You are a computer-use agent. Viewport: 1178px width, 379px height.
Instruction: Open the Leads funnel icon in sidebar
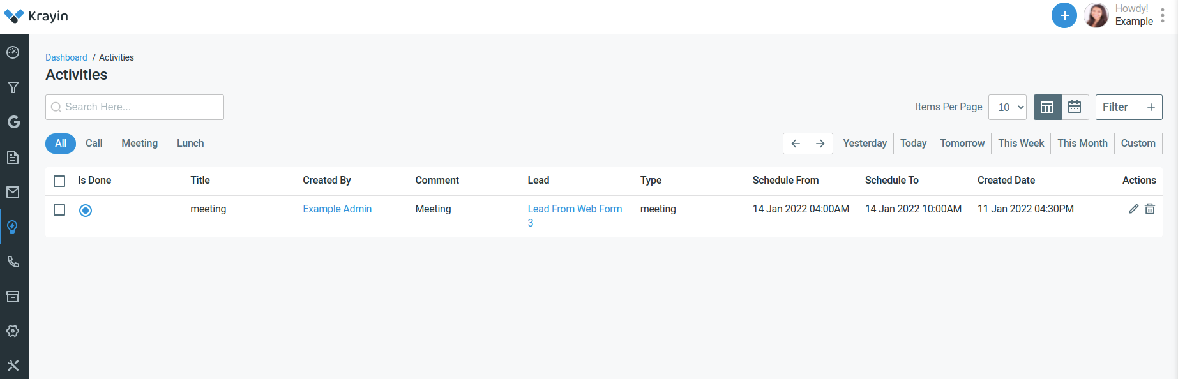pos(14,87)
